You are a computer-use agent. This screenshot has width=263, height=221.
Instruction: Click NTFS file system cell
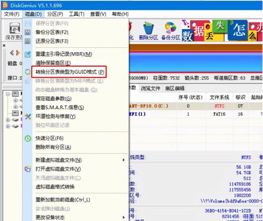point(219,106)
